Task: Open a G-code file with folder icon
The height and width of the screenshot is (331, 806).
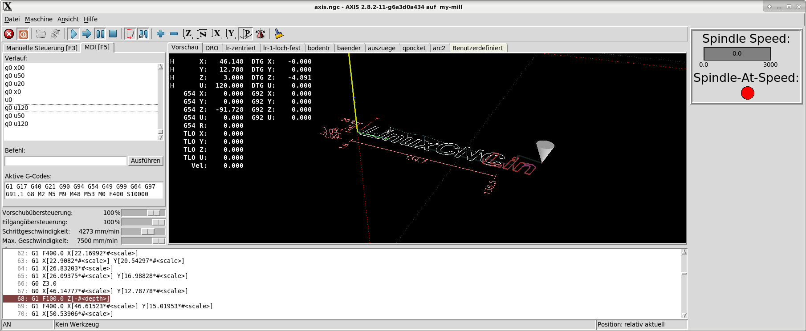Action: (x=41, y=34)
